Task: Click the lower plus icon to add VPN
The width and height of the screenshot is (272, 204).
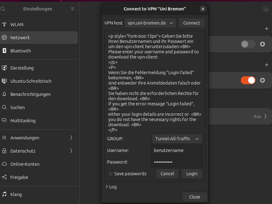Action: [266, 65]
